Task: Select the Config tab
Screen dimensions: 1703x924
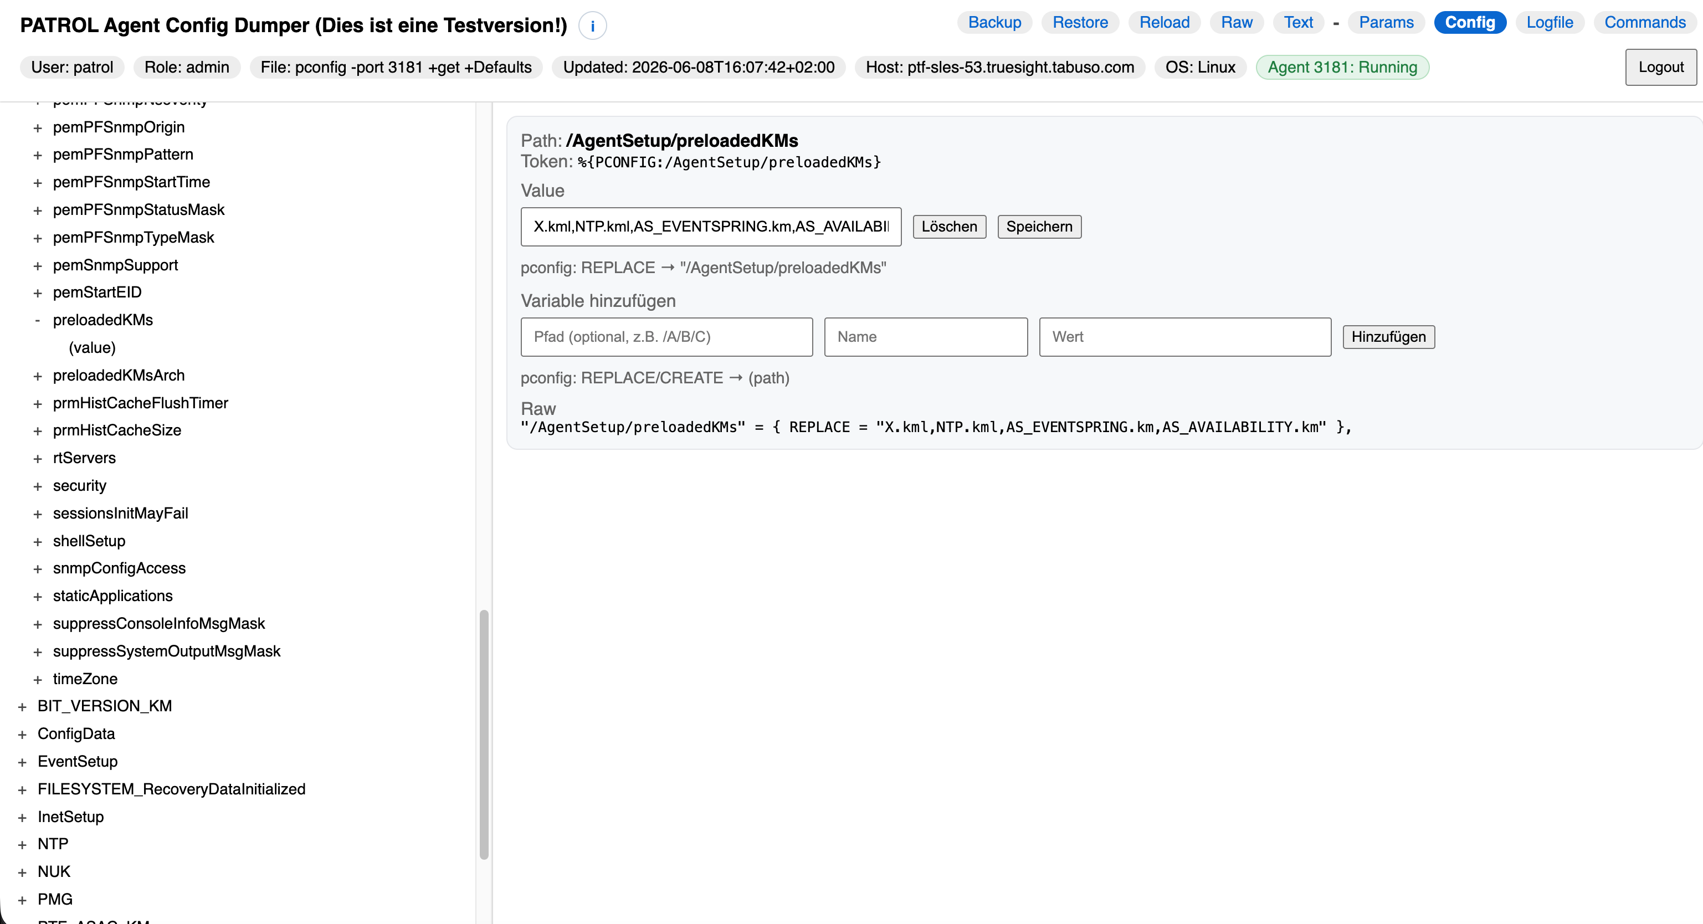Action: pyautogui.click(x=1470, y=23)
